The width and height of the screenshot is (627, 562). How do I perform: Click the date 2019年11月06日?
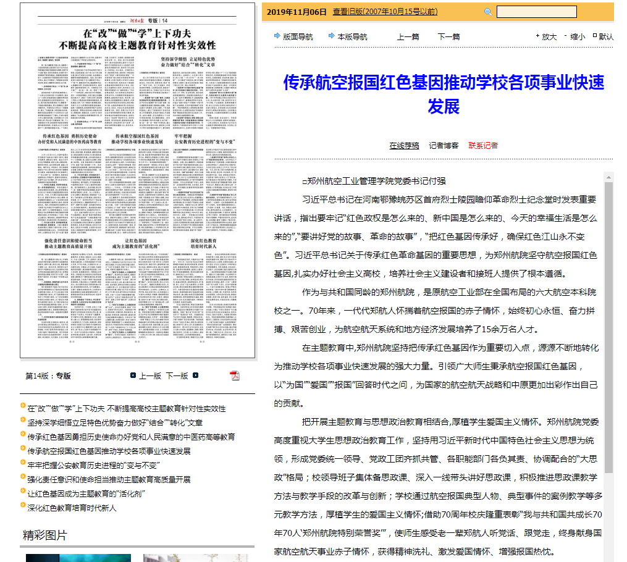click(297, 12)
